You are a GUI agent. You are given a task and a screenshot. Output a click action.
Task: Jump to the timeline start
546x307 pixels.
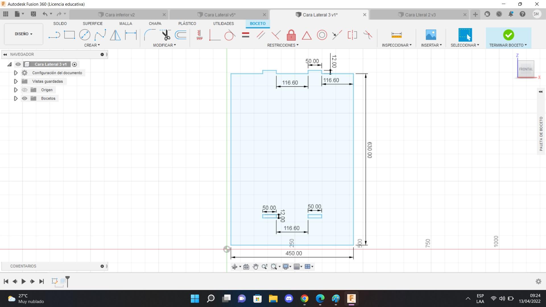click(6, 281)
